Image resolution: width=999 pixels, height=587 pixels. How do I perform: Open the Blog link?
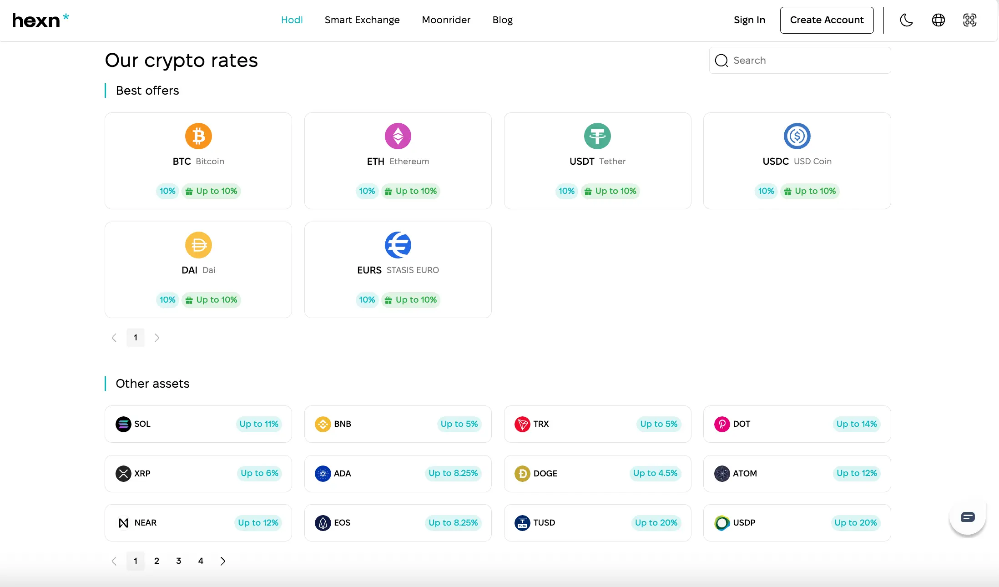(503, 20)
